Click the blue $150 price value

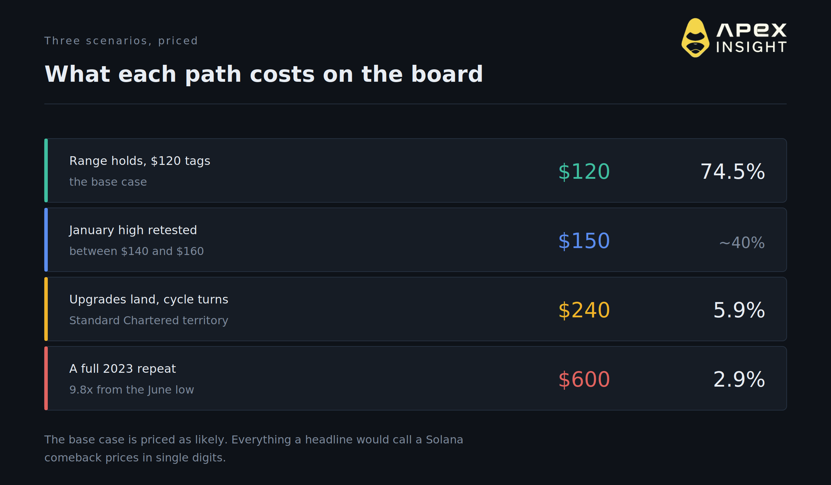[x=584, y=241]
